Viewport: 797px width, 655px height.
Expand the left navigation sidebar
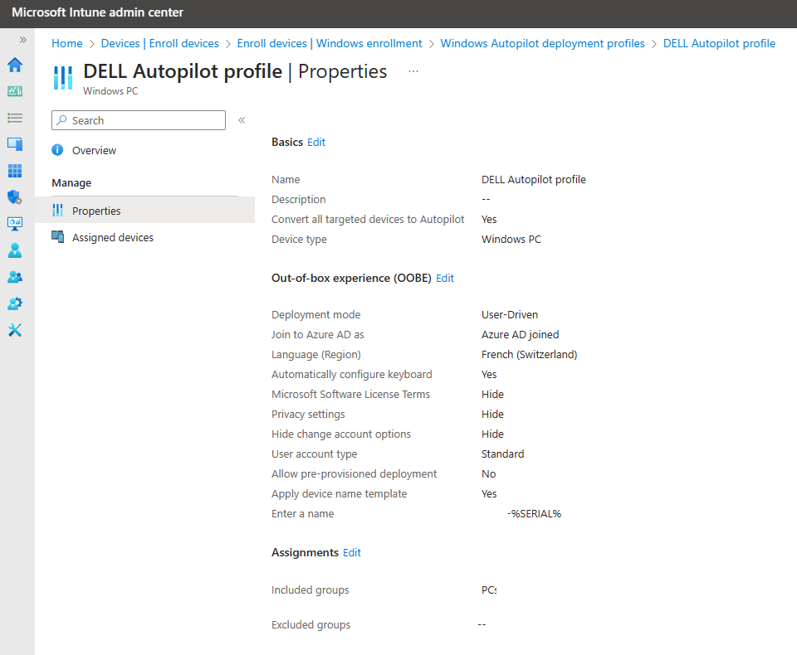(23, 40)
